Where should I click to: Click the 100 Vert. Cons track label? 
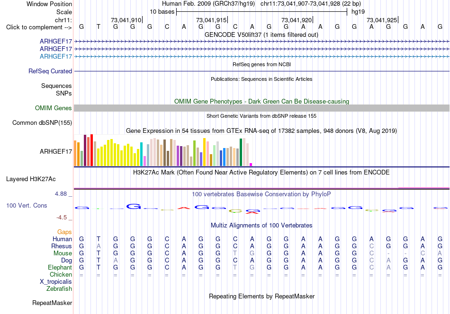27,205
